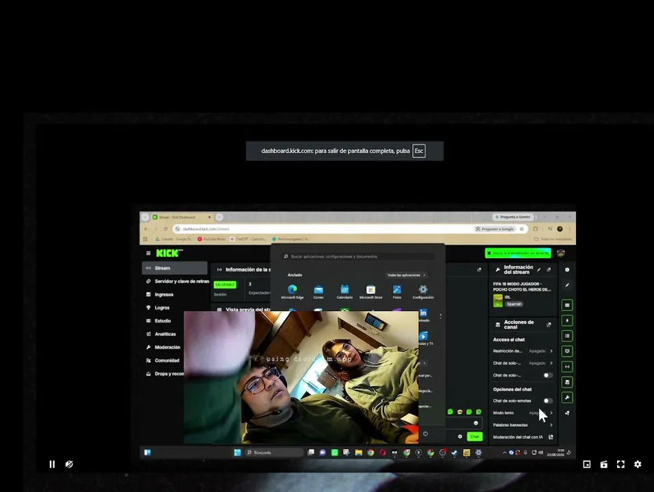Open the player settings gear icon
The width and height of the screenshot is (654, 492).
(638, 464)
